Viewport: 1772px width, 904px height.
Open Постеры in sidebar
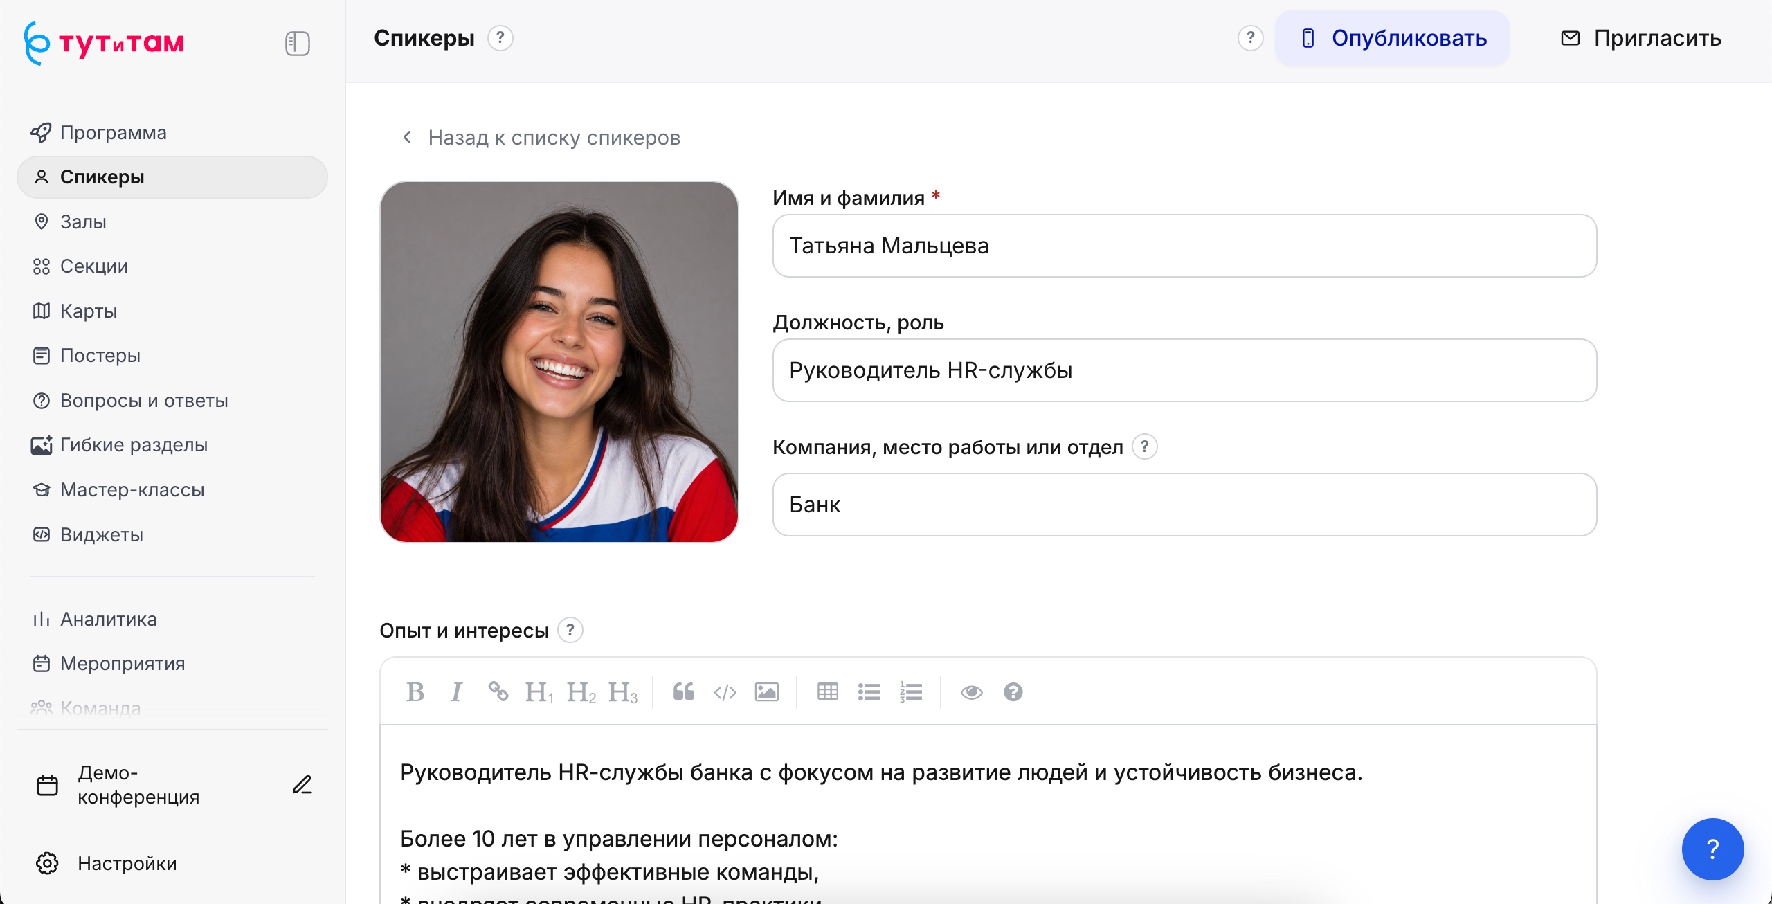point(172,356)
